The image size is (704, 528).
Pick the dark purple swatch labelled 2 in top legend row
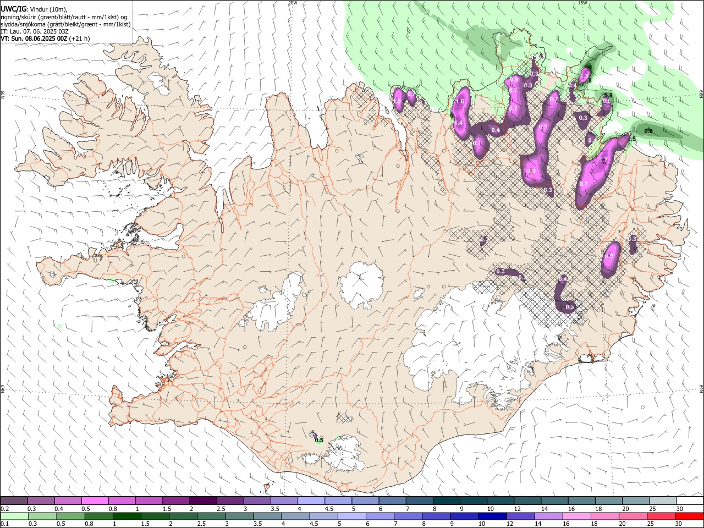(x=203, y=501)
